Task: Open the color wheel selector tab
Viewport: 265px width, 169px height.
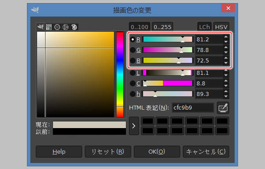Action: [x=65, y=27]
